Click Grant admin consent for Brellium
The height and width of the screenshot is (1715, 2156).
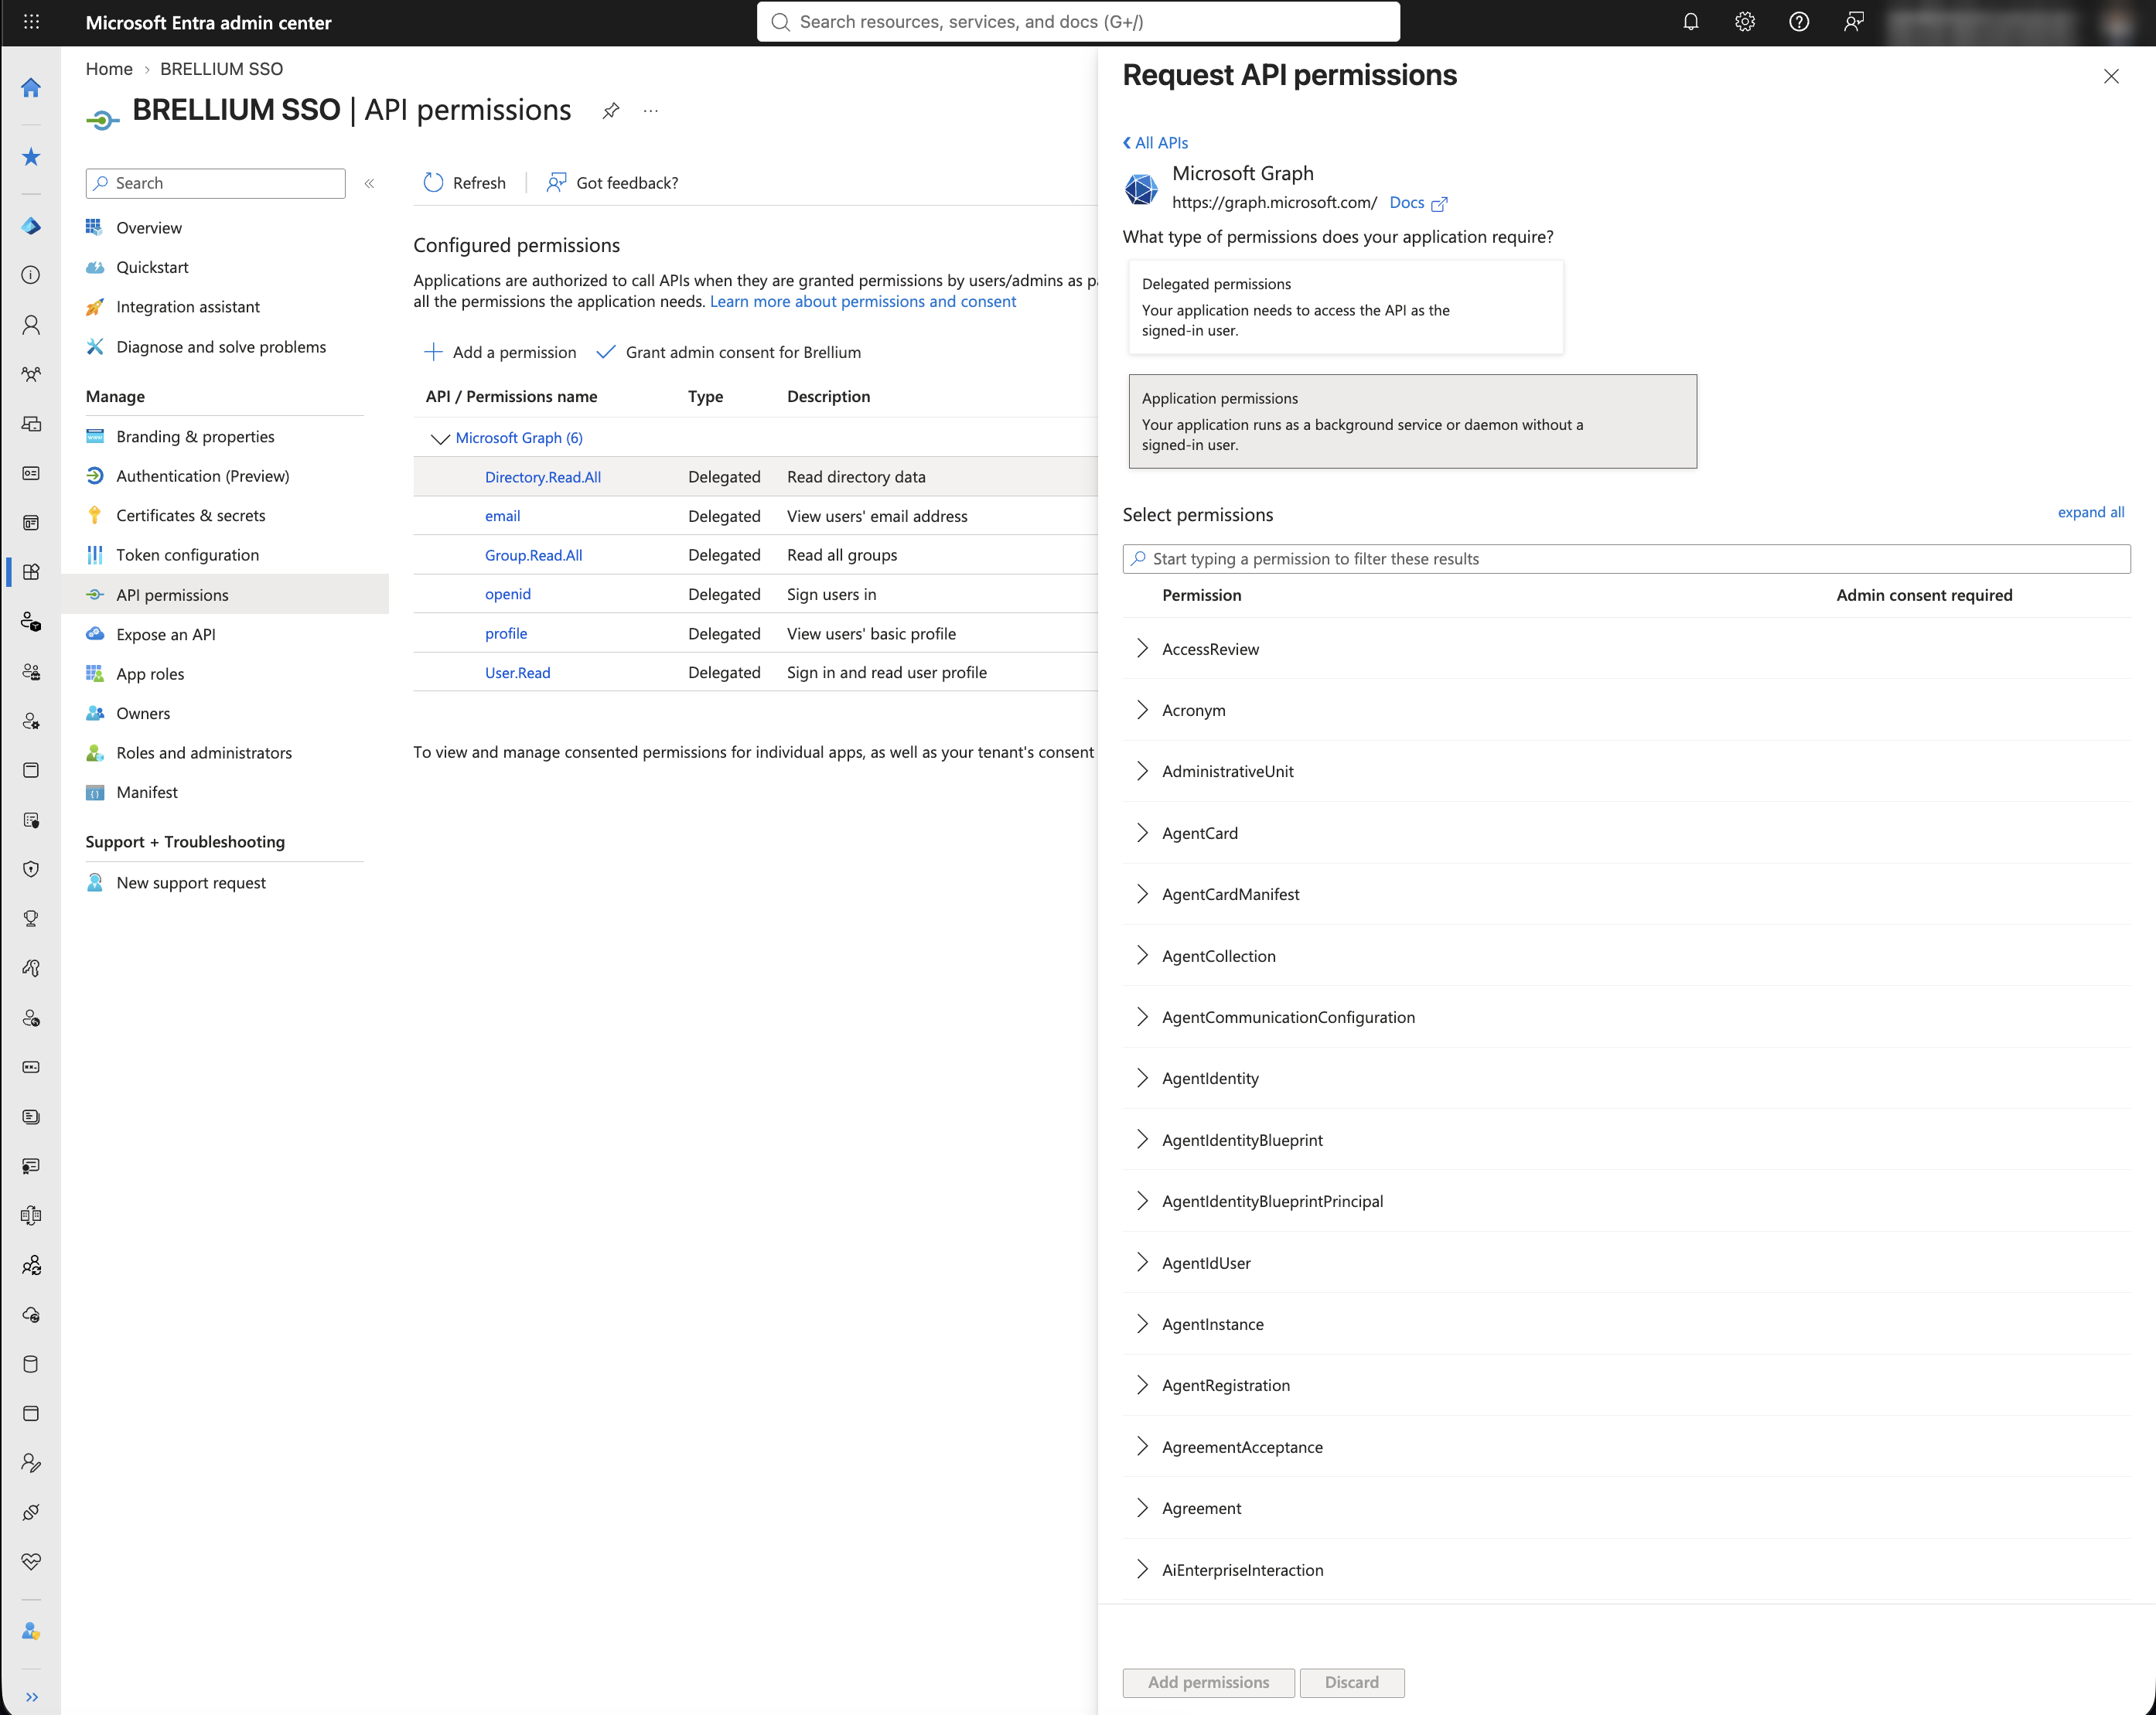729,352
